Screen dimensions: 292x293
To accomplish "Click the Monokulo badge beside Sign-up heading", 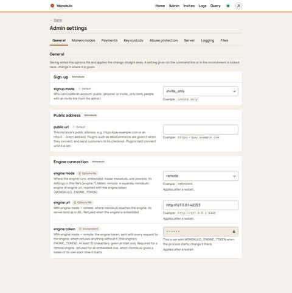I will 78,77.
